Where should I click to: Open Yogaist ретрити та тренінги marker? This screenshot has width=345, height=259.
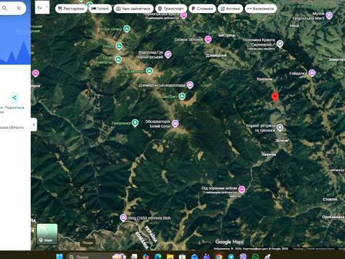[x=280, y=127]
